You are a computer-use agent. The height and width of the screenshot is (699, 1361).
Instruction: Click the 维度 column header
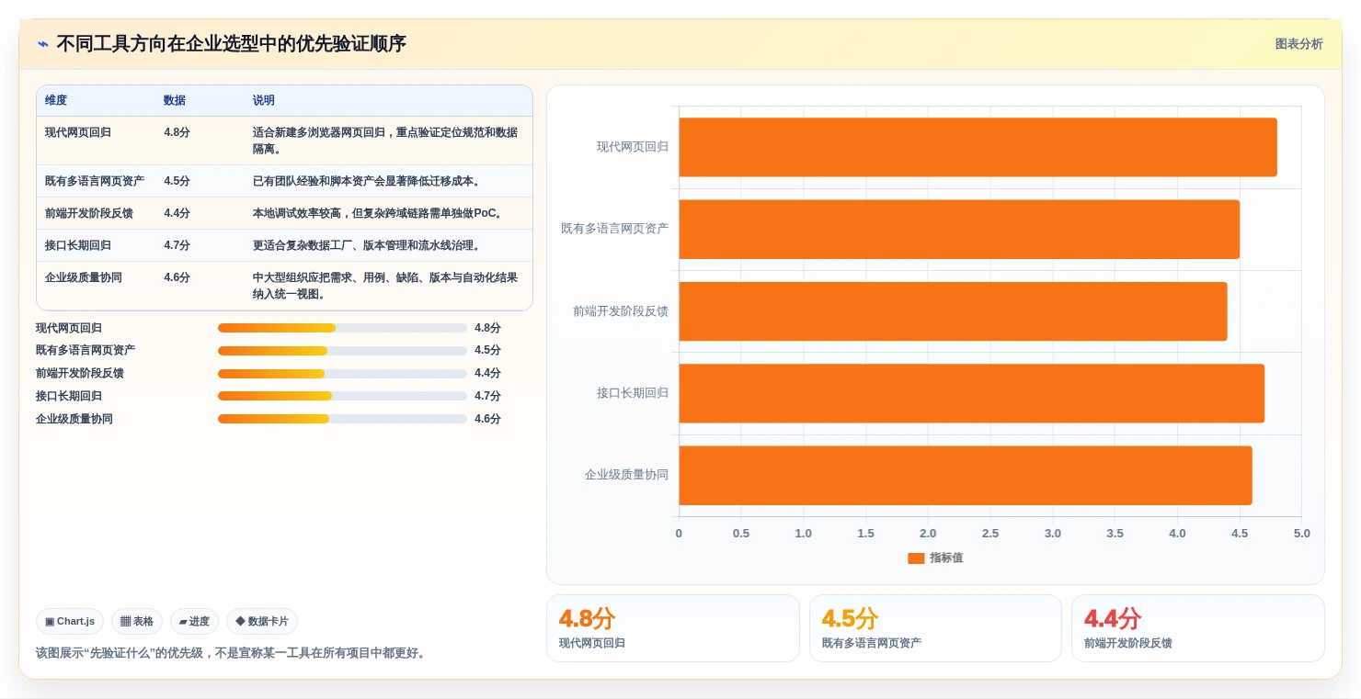click(x=56, y=101)
